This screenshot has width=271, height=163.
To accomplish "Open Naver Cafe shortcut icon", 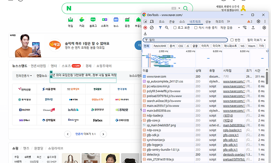I will (82, 20).
